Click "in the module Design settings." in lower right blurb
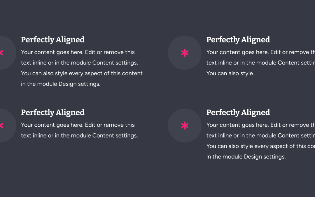This screenshot has width=315, height=197. 246,157
